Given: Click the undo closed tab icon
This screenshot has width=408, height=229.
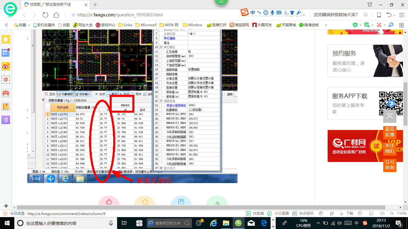Looking at the screenshot, I should tap(389, 15).
